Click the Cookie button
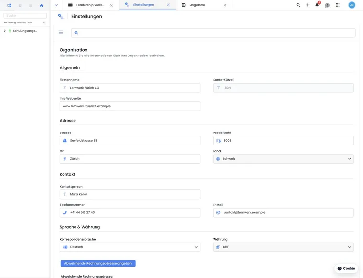The width and height of the screenshot is (363, 278). (x=346, y=268)
